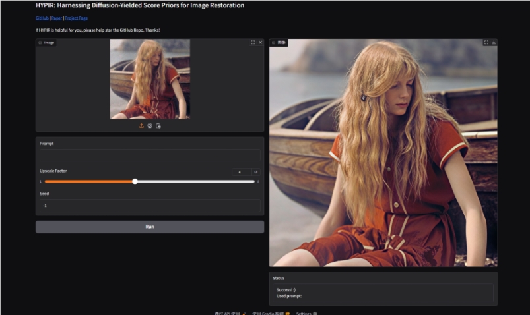This screenshot has width=530, height=315.
Task: View output image in fullscreen
Action: pyautogui.click(x=486, y=42)
